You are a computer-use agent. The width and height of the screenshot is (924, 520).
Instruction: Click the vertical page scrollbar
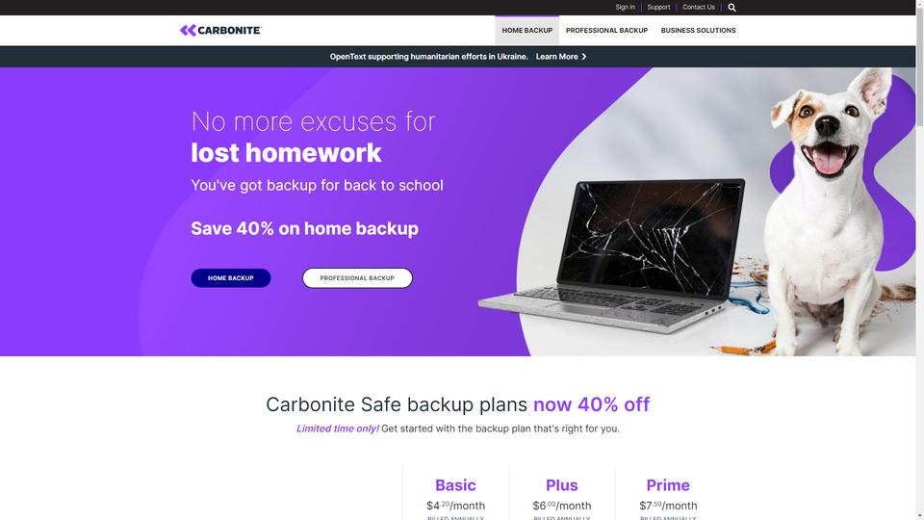(920, 260)
